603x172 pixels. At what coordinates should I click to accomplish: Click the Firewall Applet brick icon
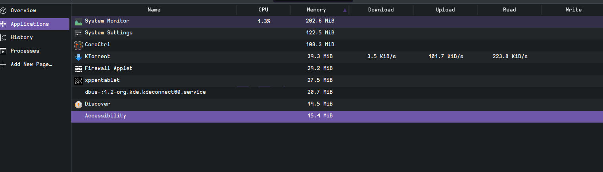(x=78, y=69)
